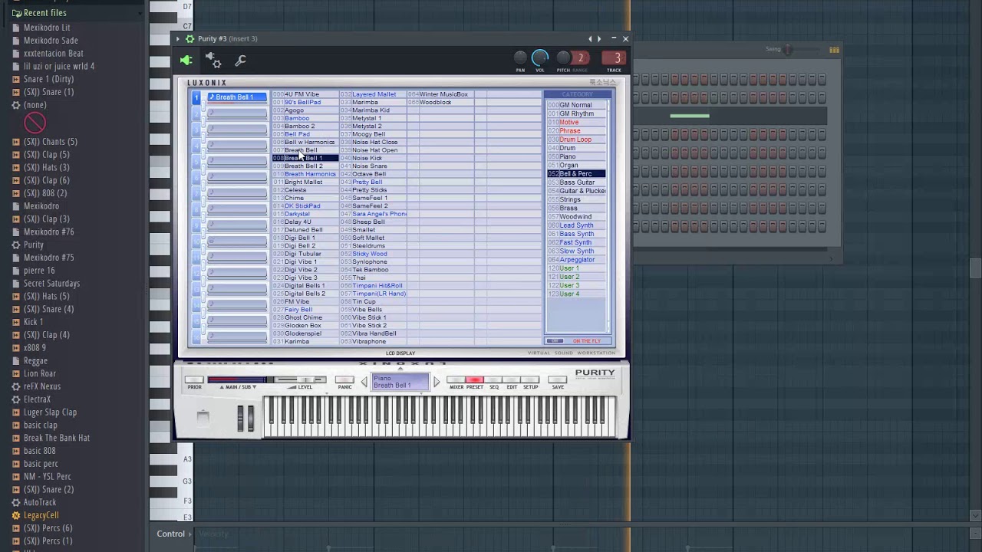Adjust the VOL knob
Screen dimensions: 982x552
540,58
